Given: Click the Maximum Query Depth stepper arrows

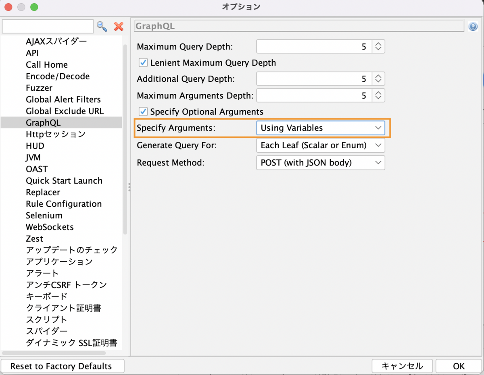Looking at the screenshot, I should [x=378, y=47].
